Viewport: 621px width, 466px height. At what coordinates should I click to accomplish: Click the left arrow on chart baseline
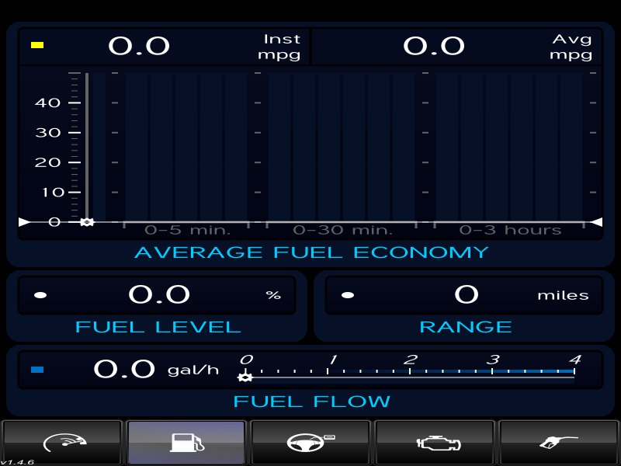pyautogui.click(x=24, y=222)
